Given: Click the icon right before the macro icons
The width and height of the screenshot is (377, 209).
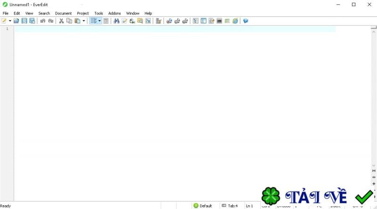Looking at the screenshot, I should (x=158, y=21).
